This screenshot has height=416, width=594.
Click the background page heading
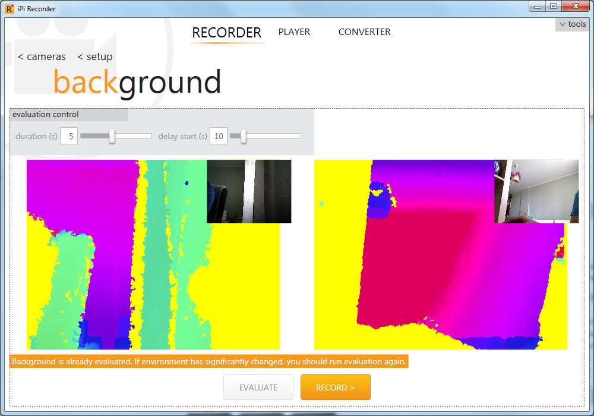pos(137,83)
